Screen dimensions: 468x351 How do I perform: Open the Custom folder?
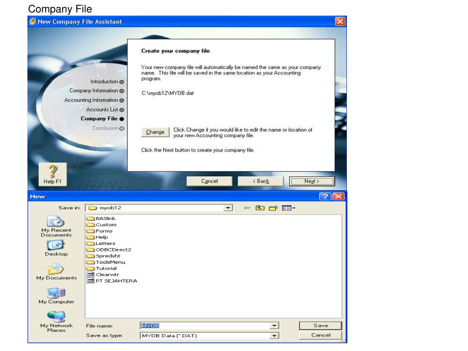click(101, 225)
